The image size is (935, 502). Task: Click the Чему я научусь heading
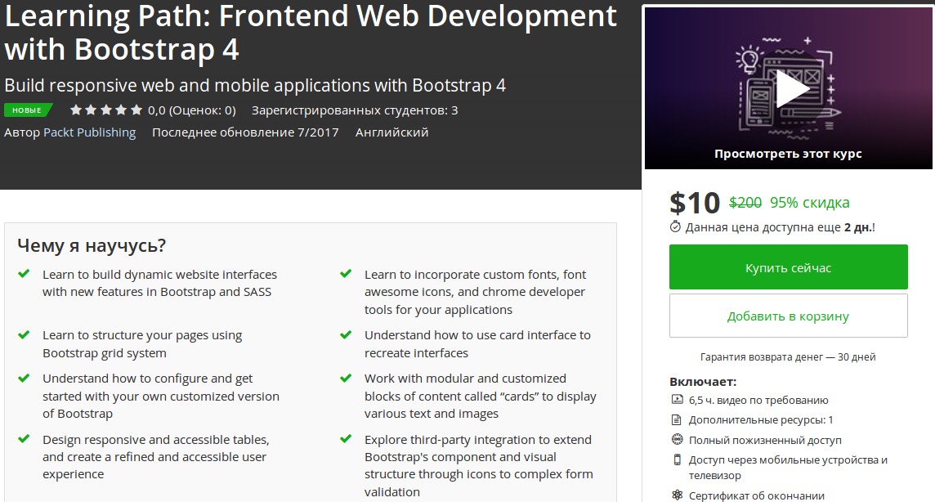coord(92,245)
